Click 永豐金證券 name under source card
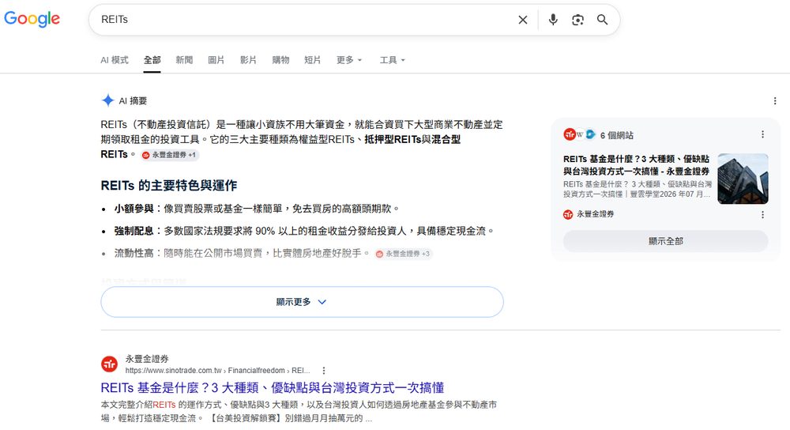Screen dimensions: 790x430 [595, 214]
